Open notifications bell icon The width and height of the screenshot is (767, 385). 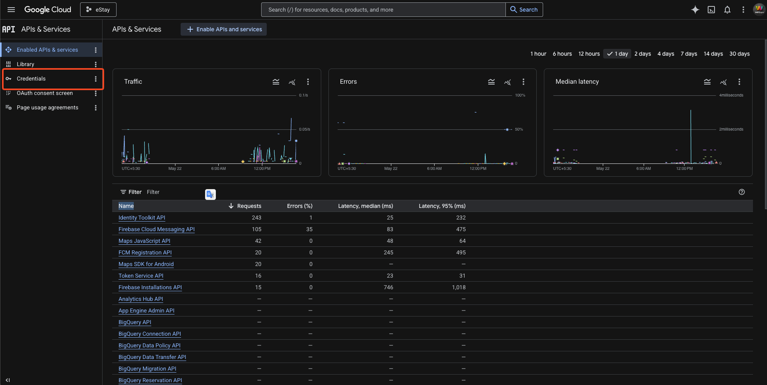click(x=727, y=10)
